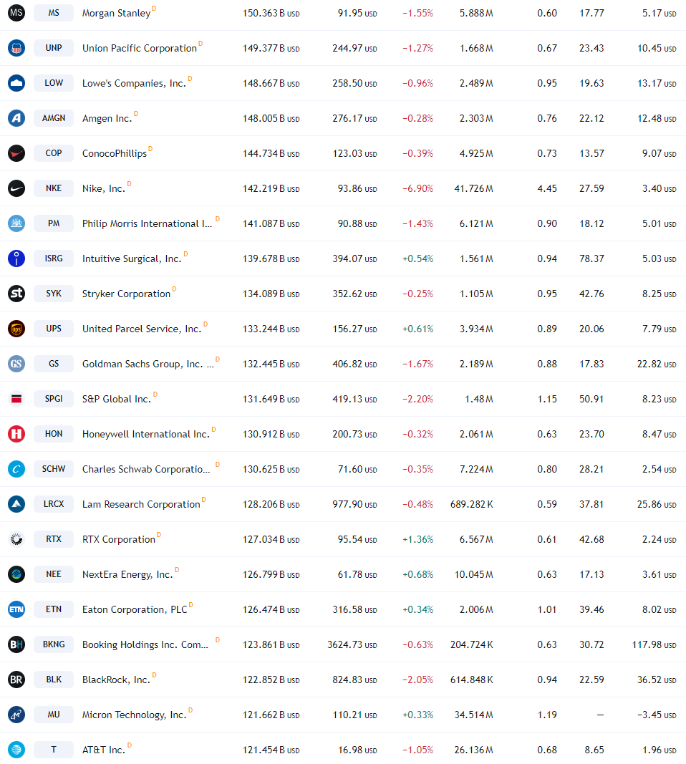
Task: Click Goldman Sachs EPS 22.82 USD
Action: (657, 364)
